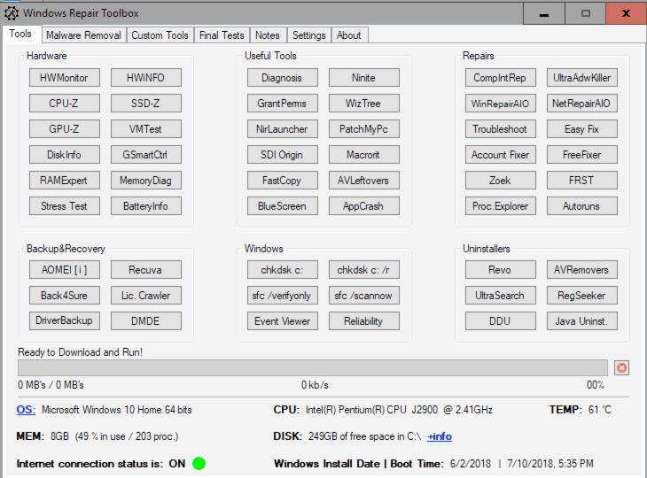Screen dimensions: 647x478
Task: Open the Notes tab
Action: point(268,35)
